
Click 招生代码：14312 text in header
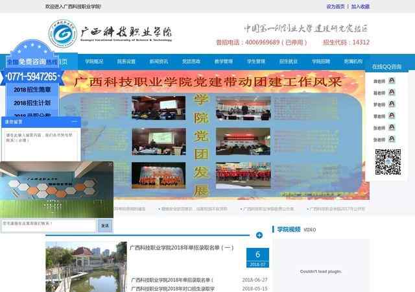pos(346,42)
